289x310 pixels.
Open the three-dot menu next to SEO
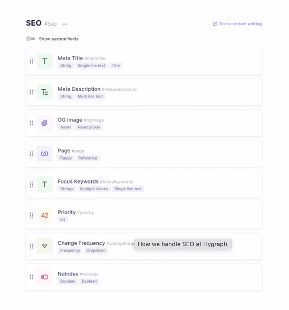pos(65,24)
